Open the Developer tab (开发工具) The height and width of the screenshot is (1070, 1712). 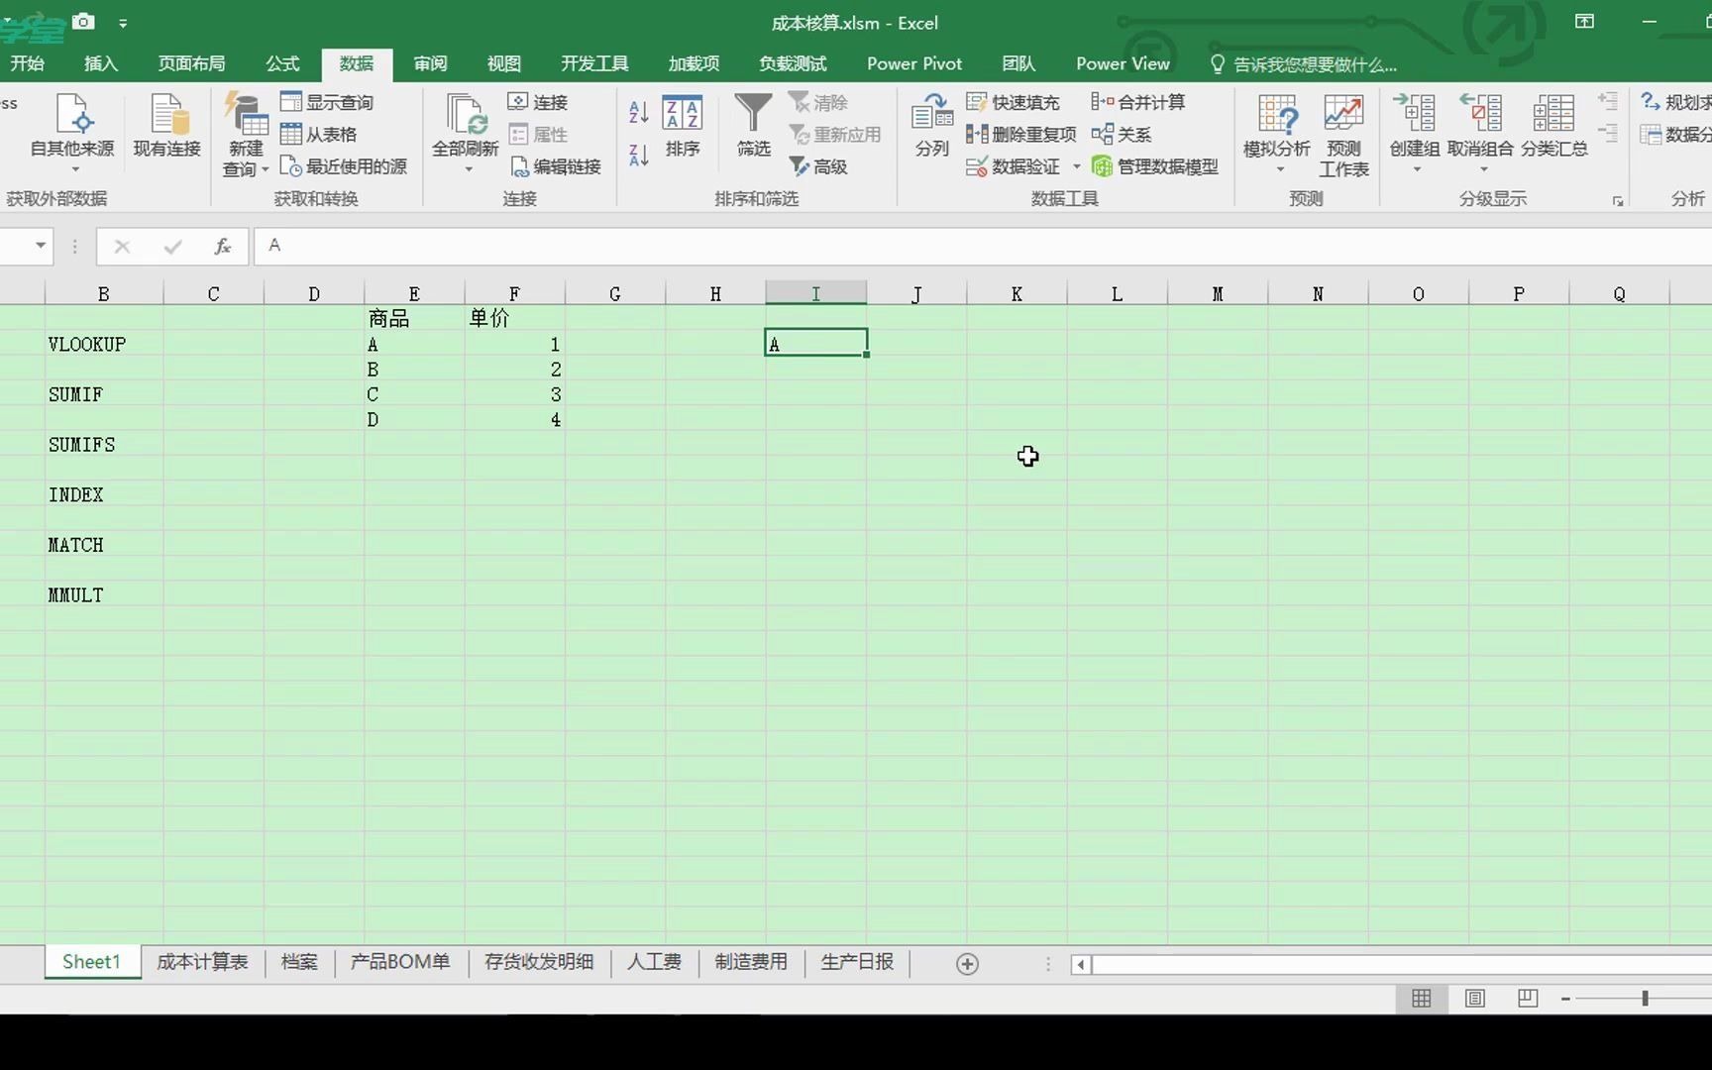(x=594, y=63)
